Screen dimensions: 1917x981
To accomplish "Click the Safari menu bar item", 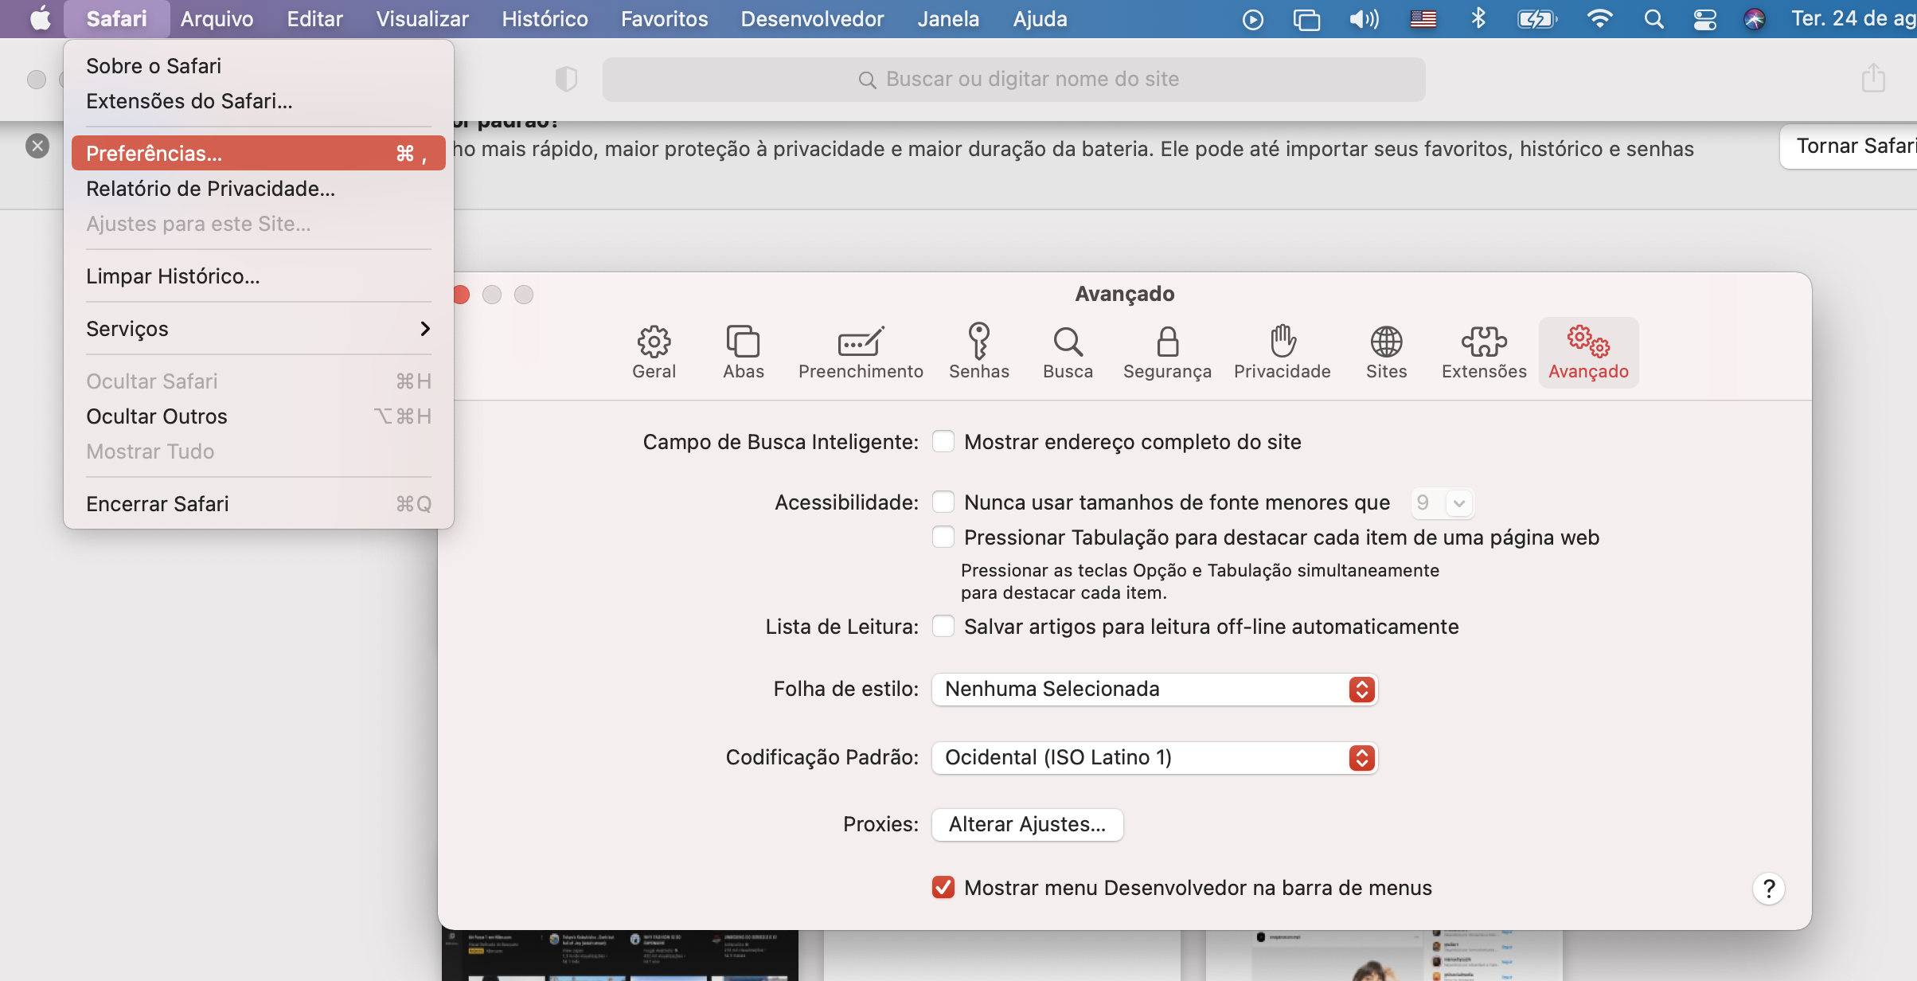I will pyautogui.click(x=116, y=18).
